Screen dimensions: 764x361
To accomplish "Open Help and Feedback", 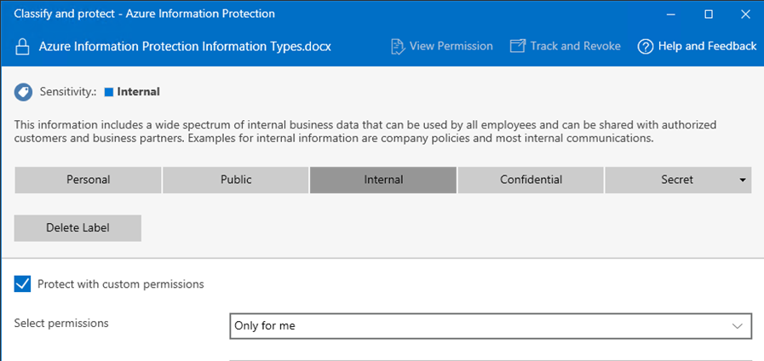I will tap(697, 46).
